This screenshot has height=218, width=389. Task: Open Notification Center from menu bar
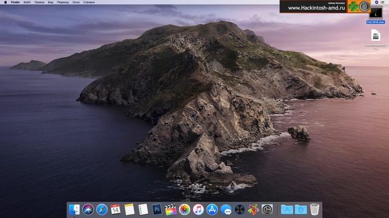pyautogui.click(x=383, y=2)
